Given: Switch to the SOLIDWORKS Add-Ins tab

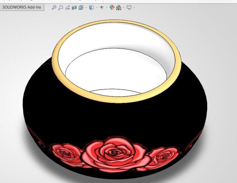Looking at the screenshot, I should (22, 7).
